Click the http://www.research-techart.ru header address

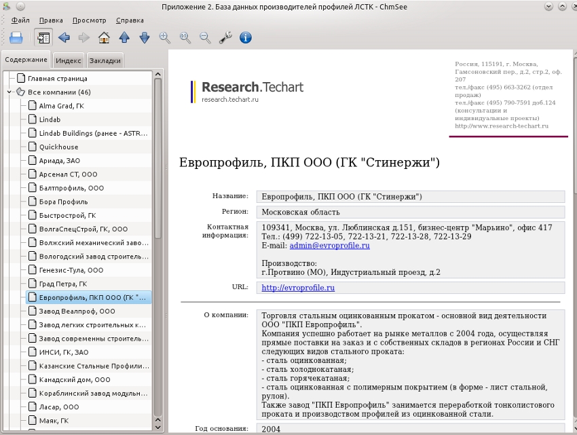pos(502,126)
